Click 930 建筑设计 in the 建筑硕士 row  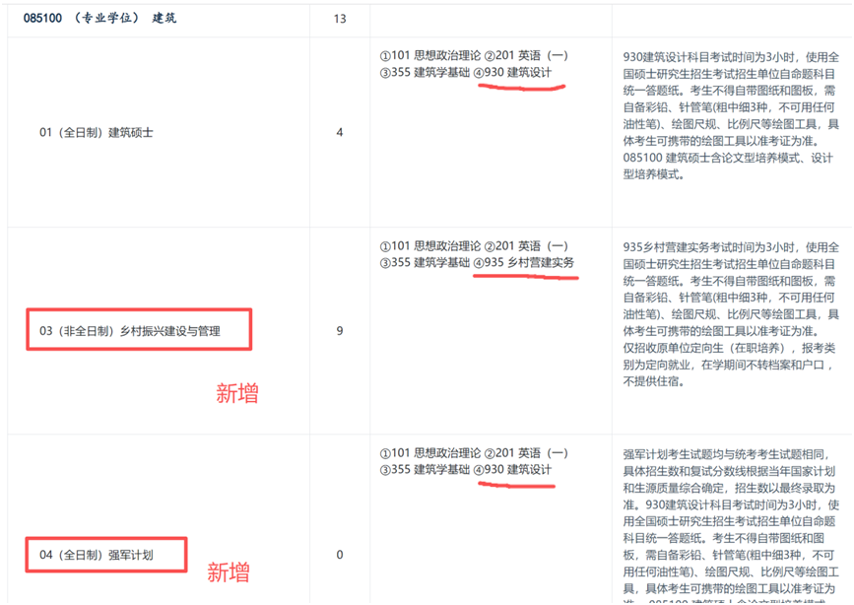point(518,73)
